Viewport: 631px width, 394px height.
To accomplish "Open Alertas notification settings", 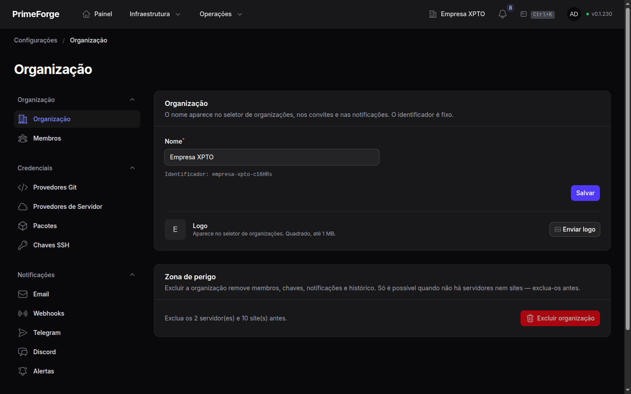I will click(x=77, y=371).
